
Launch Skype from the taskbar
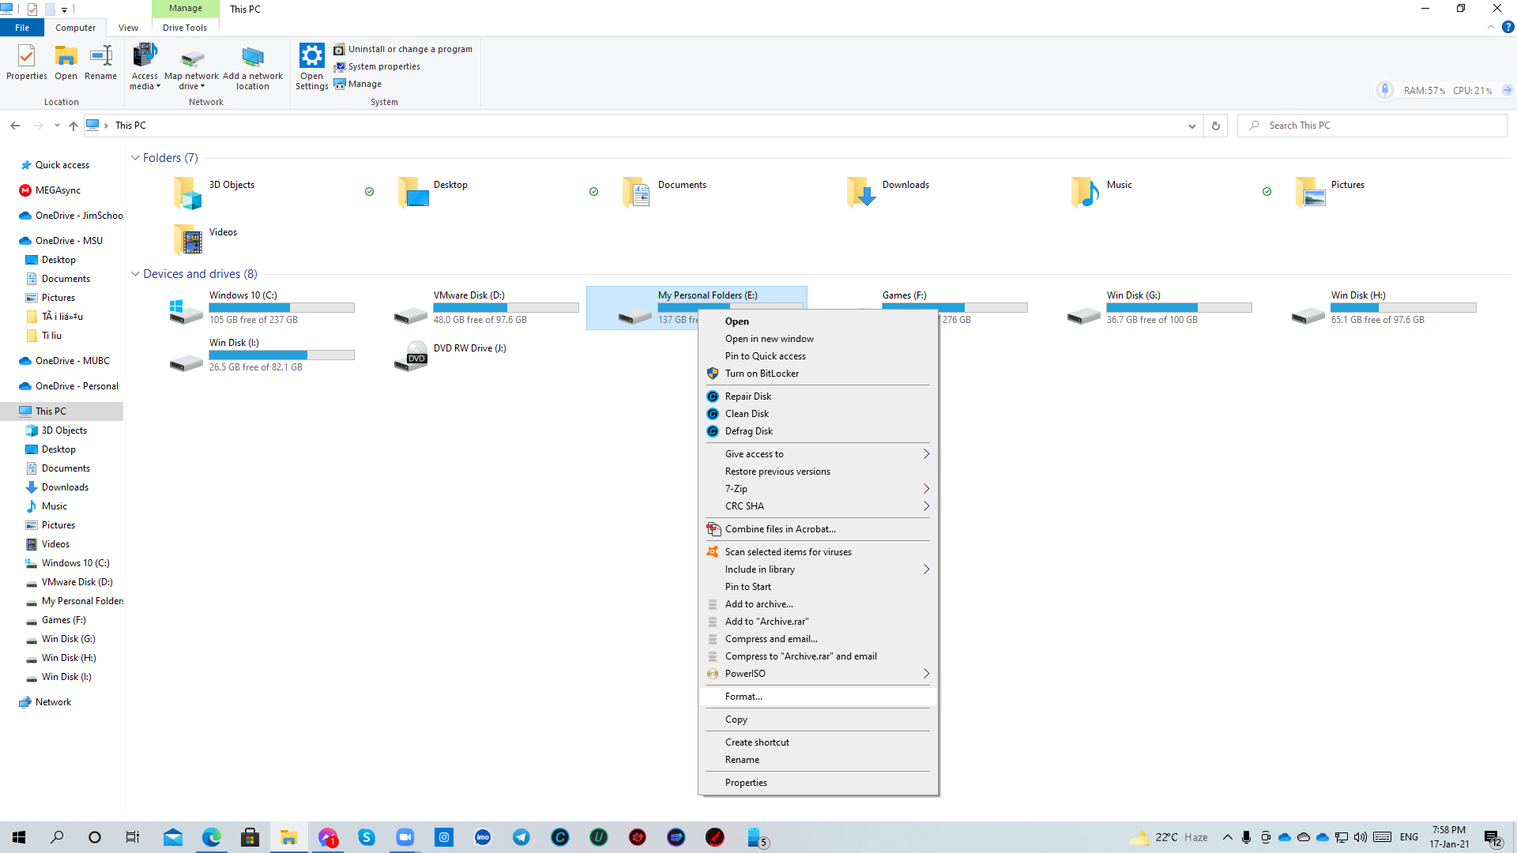point(367,837)
